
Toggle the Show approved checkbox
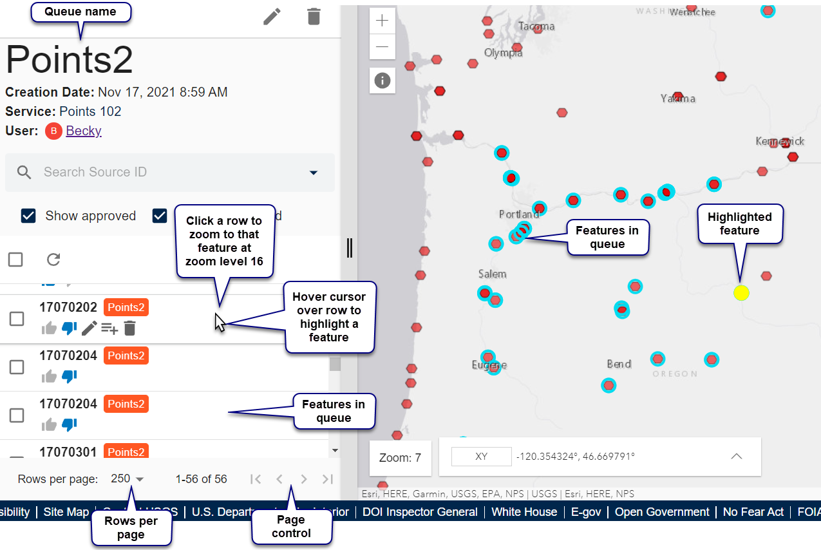tap(28, 216)
